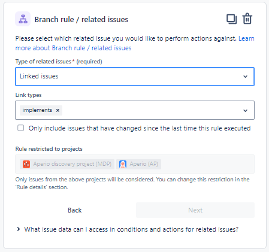Image resolution: width=269 pixels, height=252 pixels.
Task: Remove the 'implements' link type tag
Action: (58, 110)
